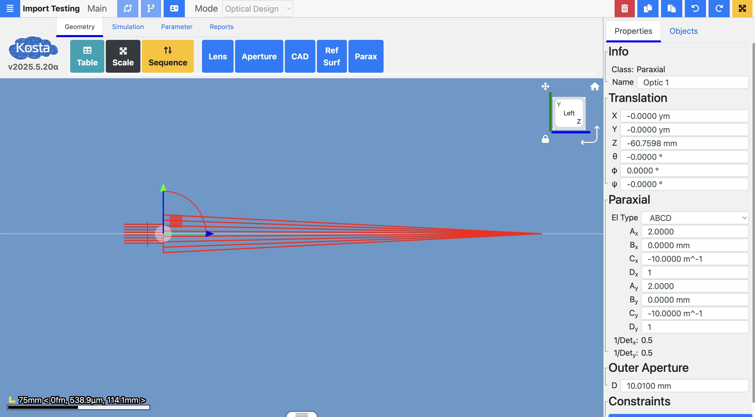This screenshot has height=417, width=755.
Task: Click the yellow fullscreen expand icon
Action: point(742,9)
